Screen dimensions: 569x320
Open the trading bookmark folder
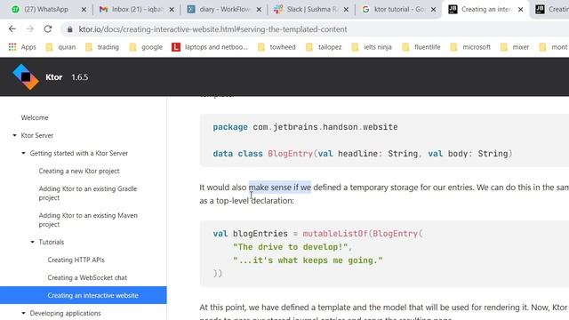[102, 47]
